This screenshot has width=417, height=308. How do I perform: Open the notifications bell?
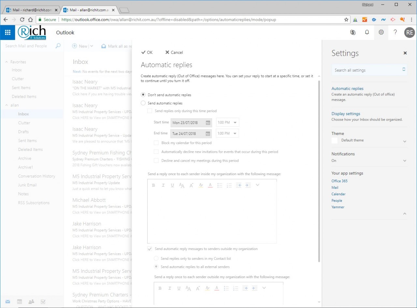pyautogui.click(x=367, y=32)
